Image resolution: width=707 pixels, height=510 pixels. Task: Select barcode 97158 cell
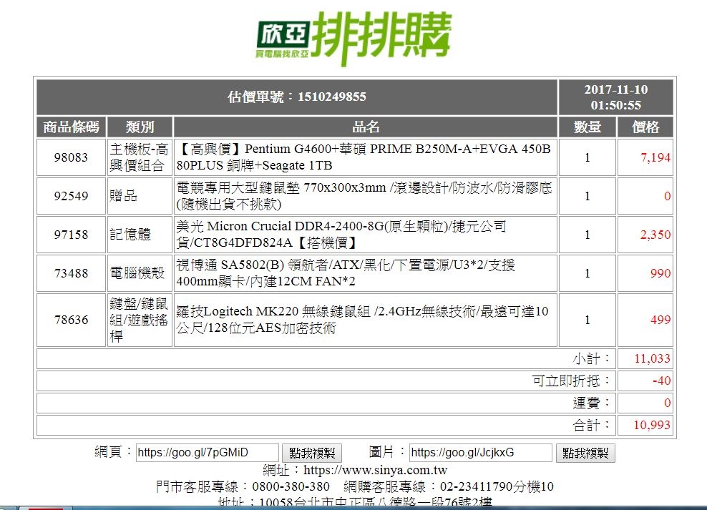[72, 235]
